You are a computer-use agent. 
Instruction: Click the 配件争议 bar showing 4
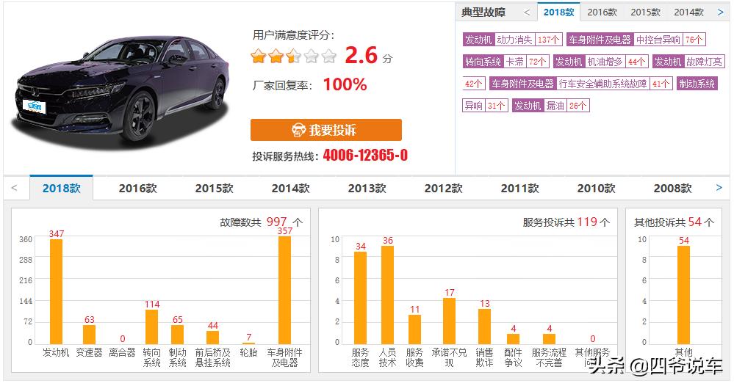(x=514, y=339)
